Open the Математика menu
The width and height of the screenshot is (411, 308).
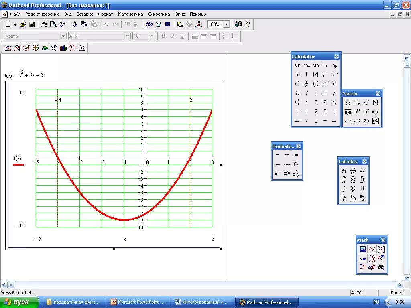pyautogui.click(x=130, y=14)
